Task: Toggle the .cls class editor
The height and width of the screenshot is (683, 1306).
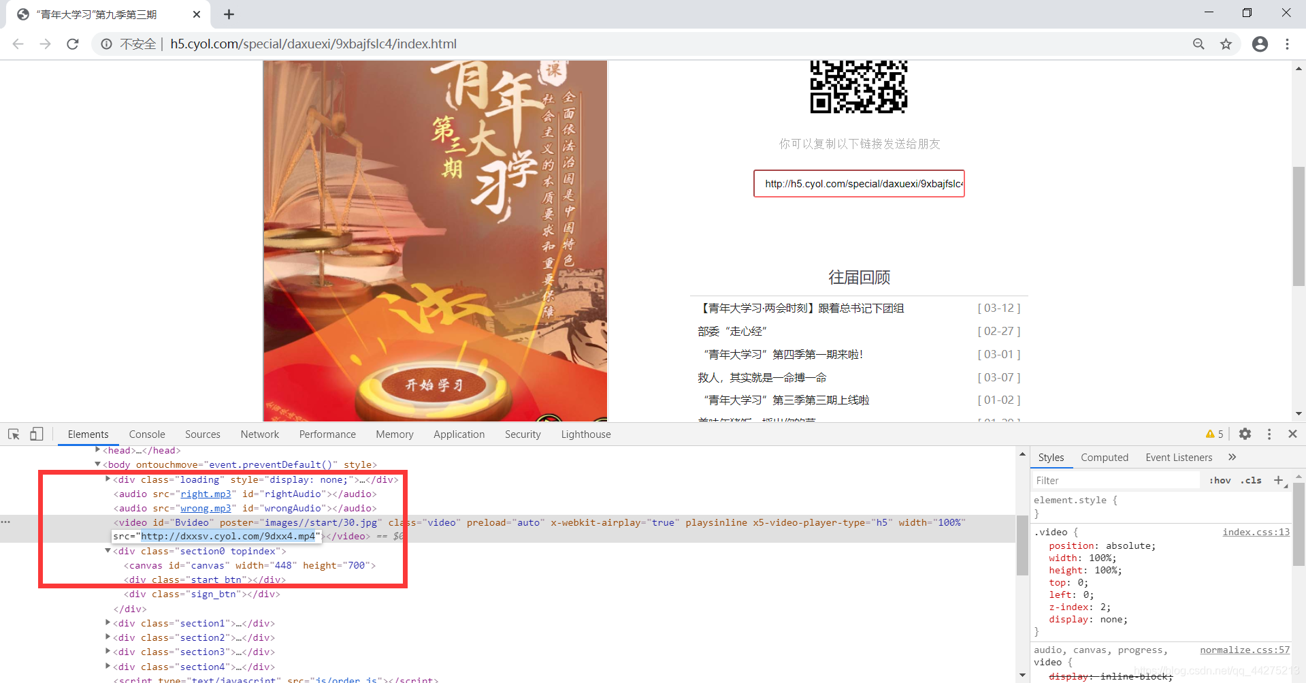Action: tap(1251, 481)
